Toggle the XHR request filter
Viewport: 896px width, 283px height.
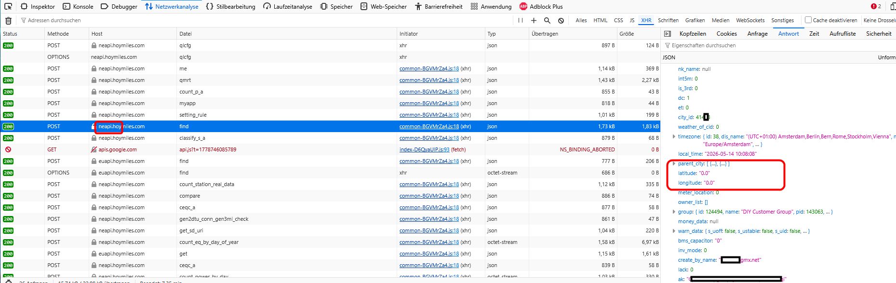coord(646,20)
